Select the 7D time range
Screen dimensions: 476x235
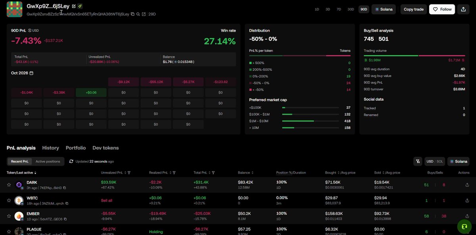(339, 10)
